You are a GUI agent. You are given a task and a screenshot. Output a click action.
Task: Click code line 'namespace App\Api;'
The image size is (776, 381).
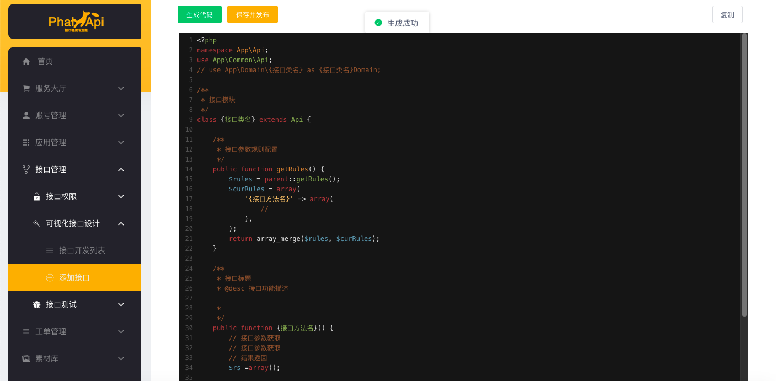point(233,50)
